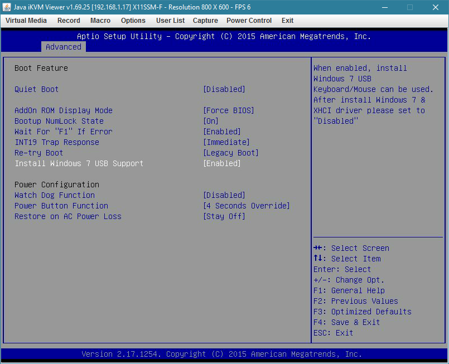
Task: Click the ESC: Exit hint
Action: [x=334, y=333]
